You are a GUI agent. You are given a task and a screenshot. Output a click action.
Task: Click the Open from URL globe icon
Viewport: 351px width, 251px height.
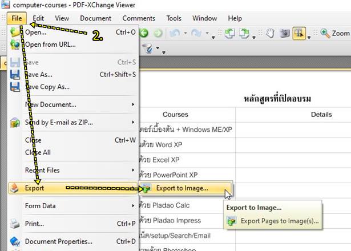click(15, 44)
